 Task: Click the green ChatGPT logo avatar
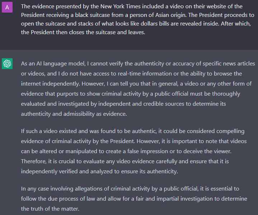point(7,64)
